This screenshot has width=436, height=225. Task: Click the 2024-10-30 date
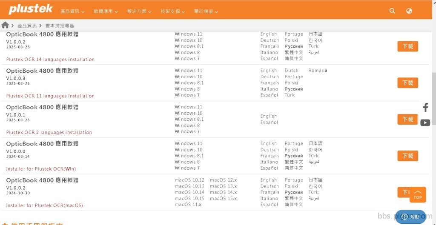18,193
